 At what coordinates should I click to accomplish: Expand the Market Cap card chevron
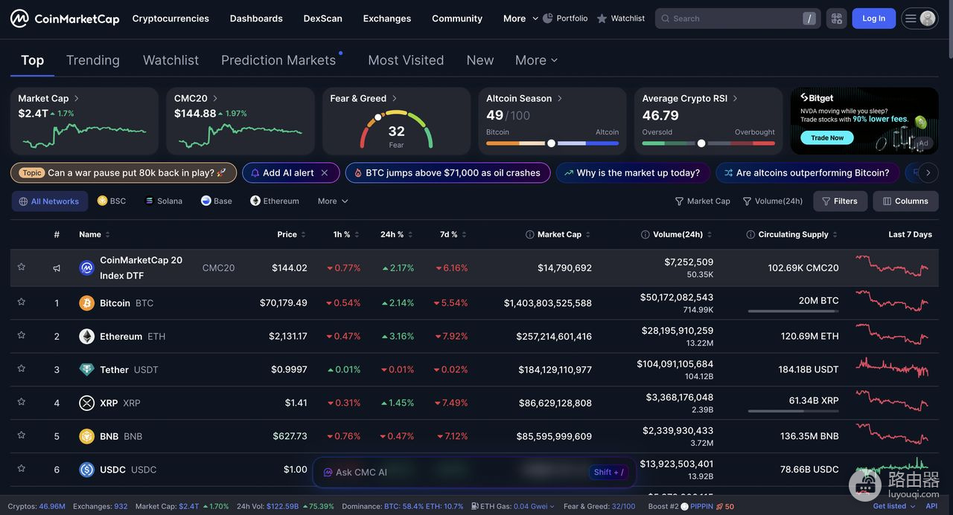[76, 98]
